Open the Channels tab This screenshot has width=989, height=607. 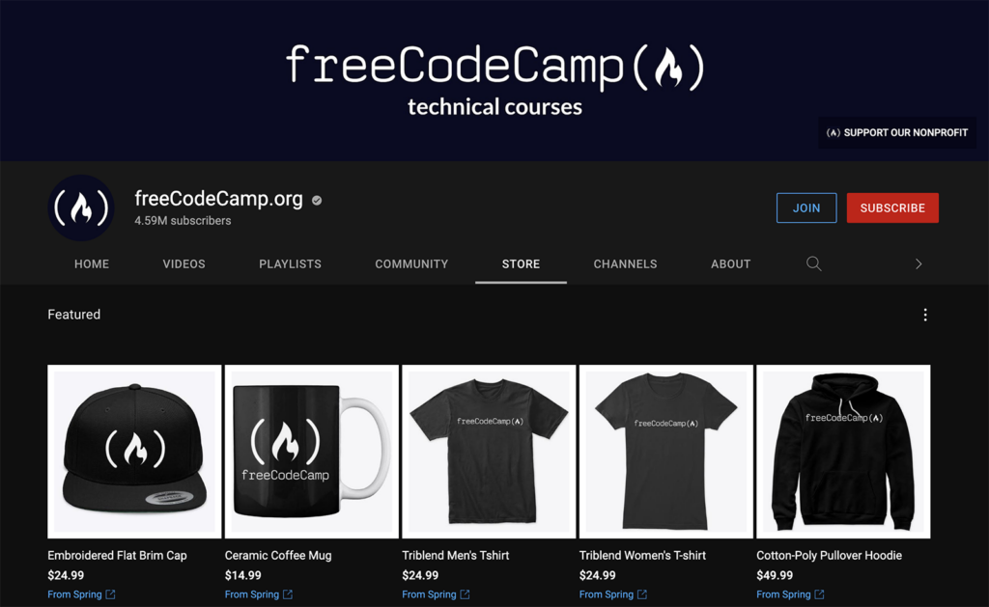point(625,264)
